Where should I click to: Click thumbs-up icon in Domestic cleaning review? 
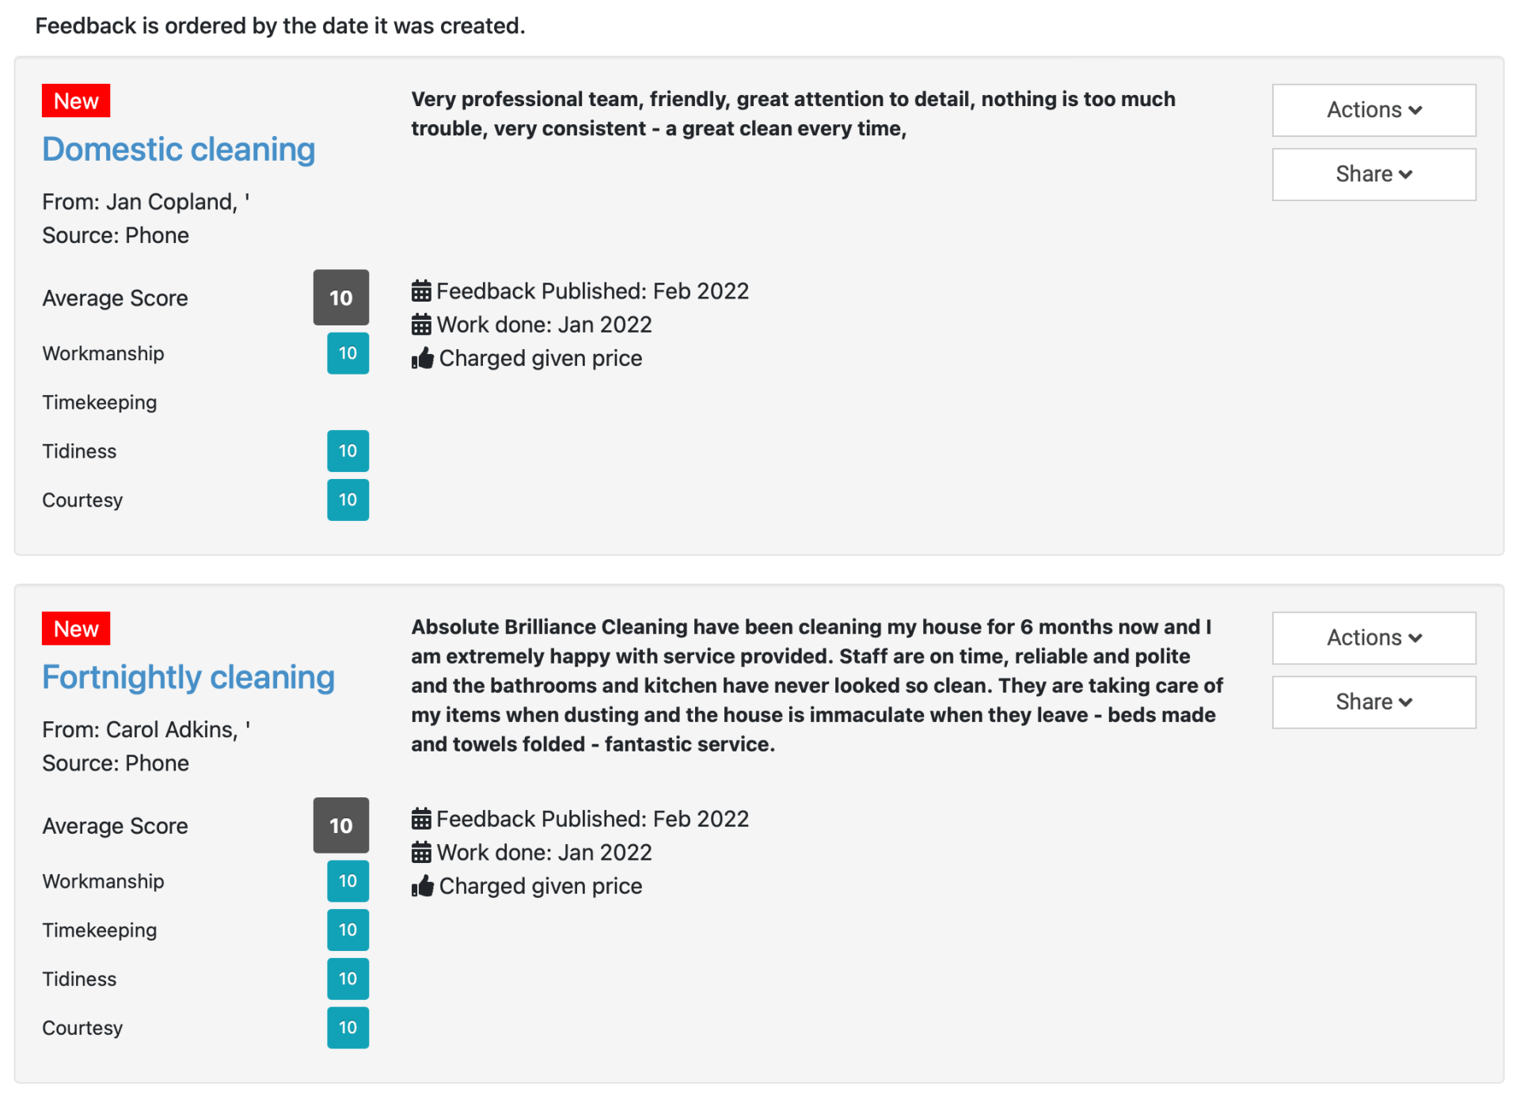(x=423, y=359)
